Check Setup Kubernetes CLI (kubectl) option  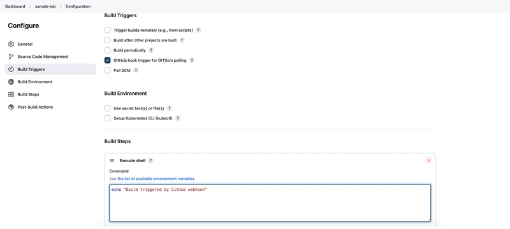coord(107,118)
